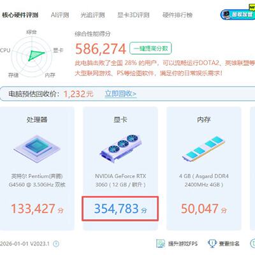Image resolution: width=255 pixels, height=255 pixels.
Task: Click the 电脑预估回收价 label
Action: click(34, 94)
